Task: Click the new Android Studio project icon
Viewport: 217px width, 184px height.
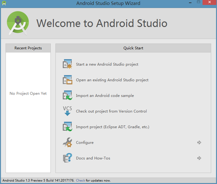Action: [x=67, y=64]
